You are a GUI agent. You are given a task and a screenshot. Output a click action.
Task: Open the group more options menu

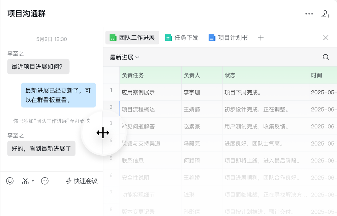[309, 14]
